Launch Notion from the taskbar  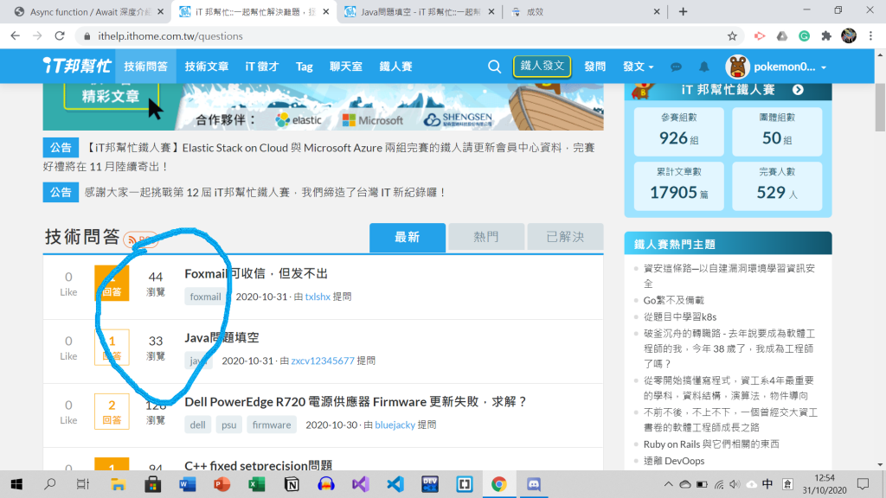point(292,484)
